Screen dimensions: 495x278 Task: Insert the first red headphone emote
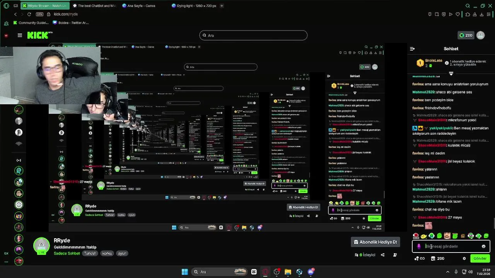point(416,236)
